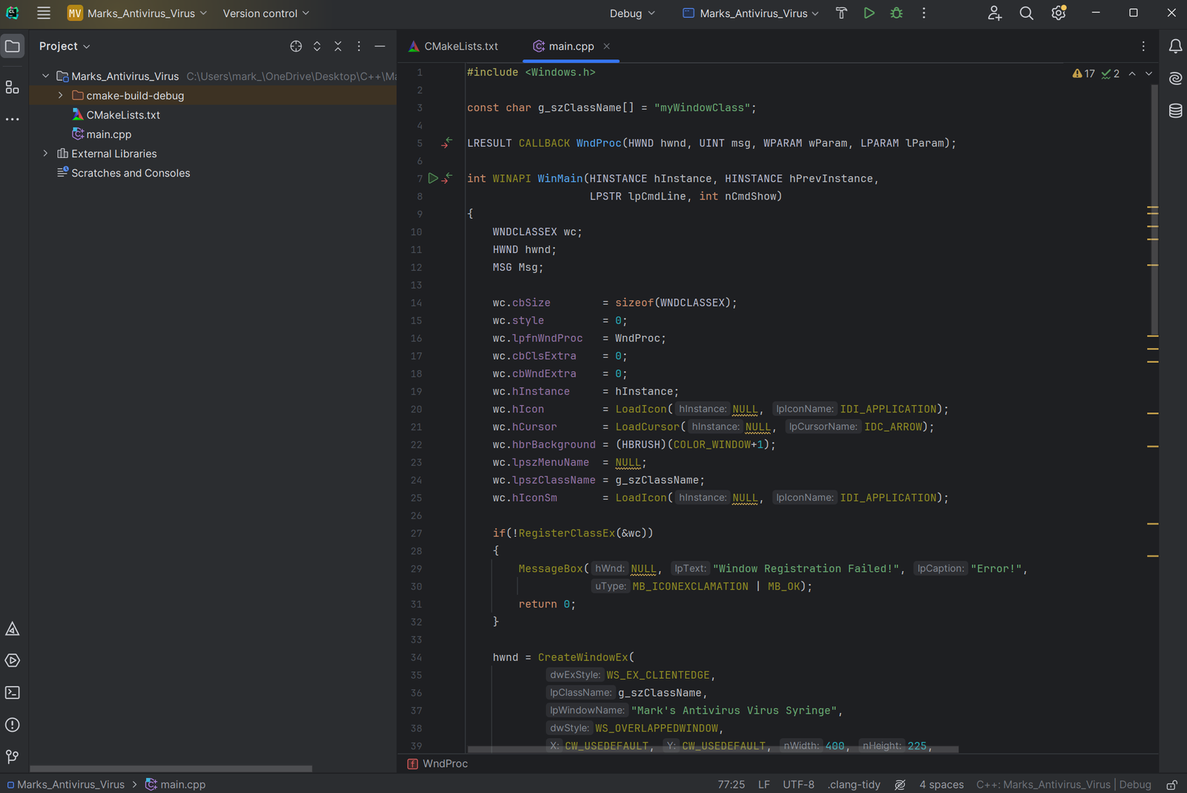Click the line:column 77:25 indicator

coord(731,785)
